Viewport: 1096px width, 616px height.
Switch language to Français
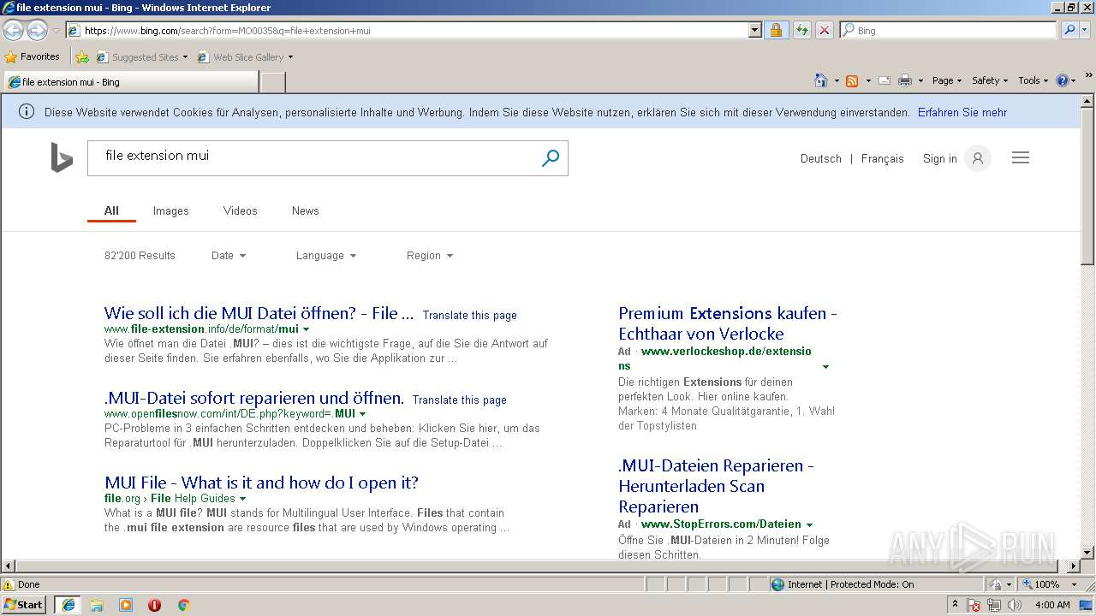coord(883,158)
